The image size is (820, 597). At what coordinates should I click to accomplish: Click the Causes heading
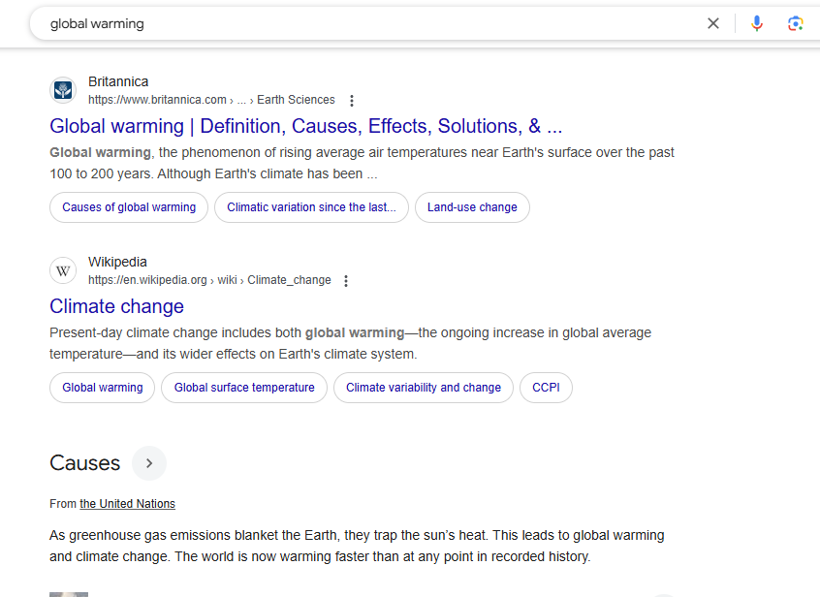(84, 463)
